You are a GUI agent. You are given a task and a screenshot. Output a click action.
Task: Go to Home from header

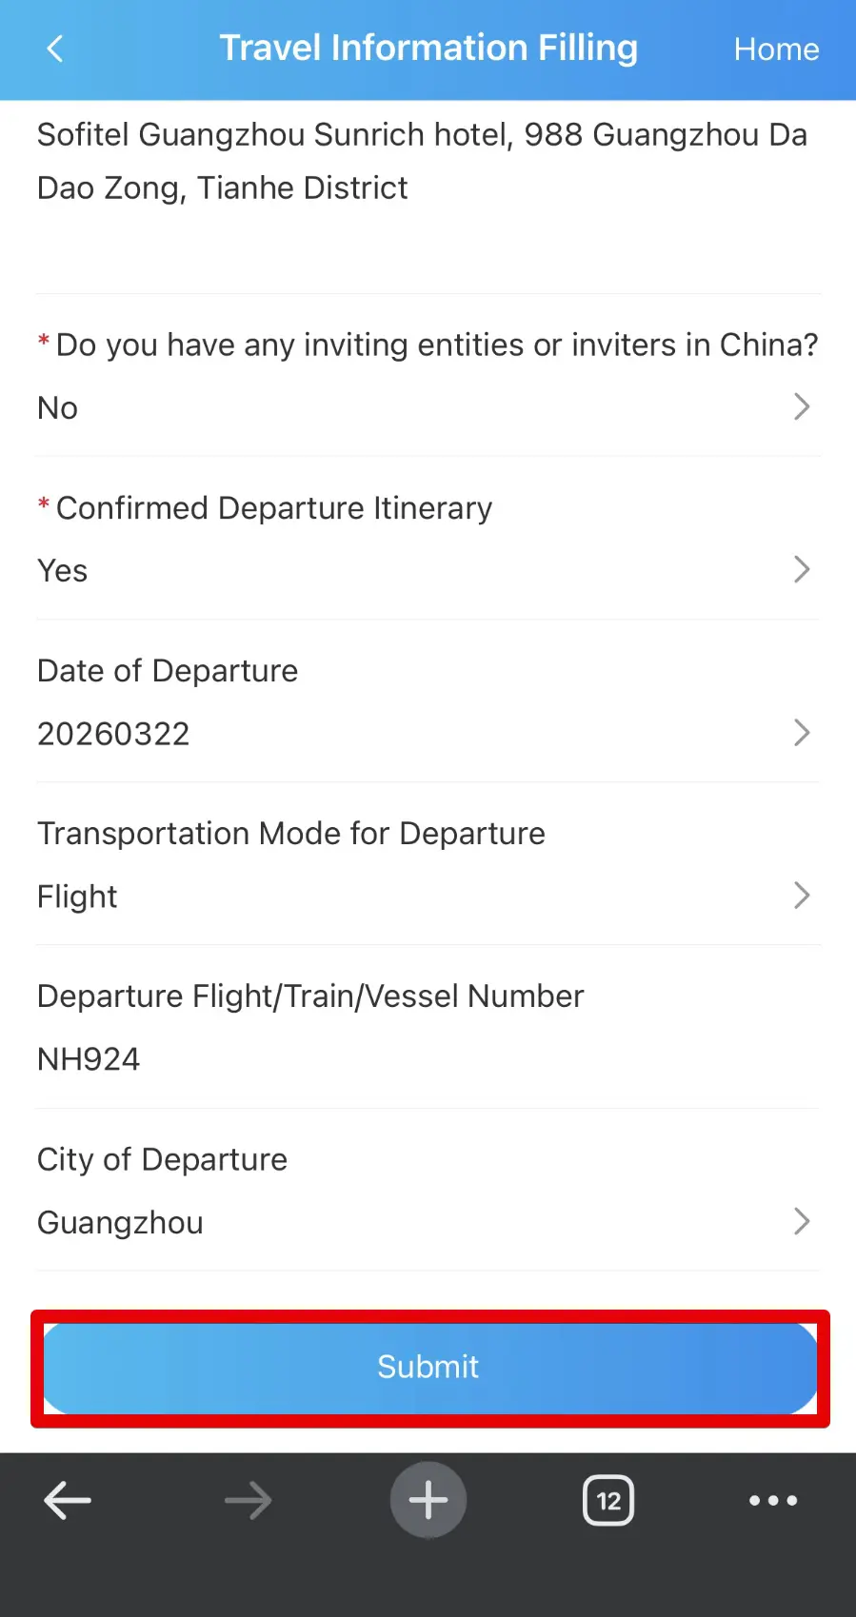click(776, 49)
